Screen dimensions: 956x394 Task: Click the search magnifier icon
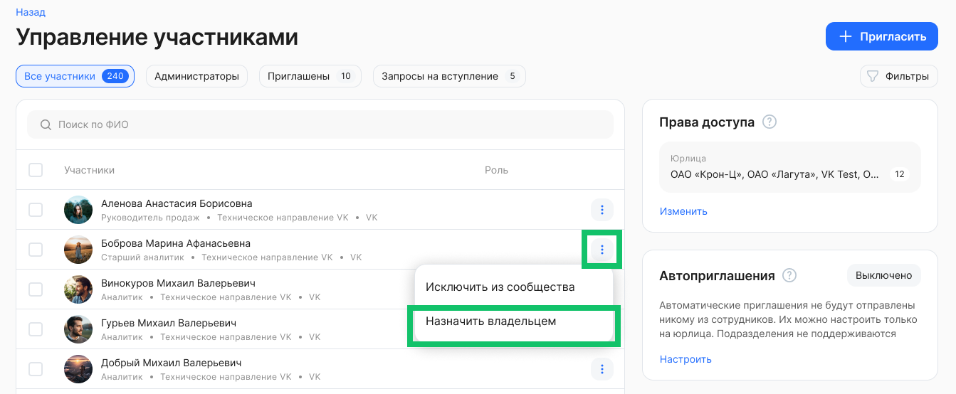pos(46,125)
